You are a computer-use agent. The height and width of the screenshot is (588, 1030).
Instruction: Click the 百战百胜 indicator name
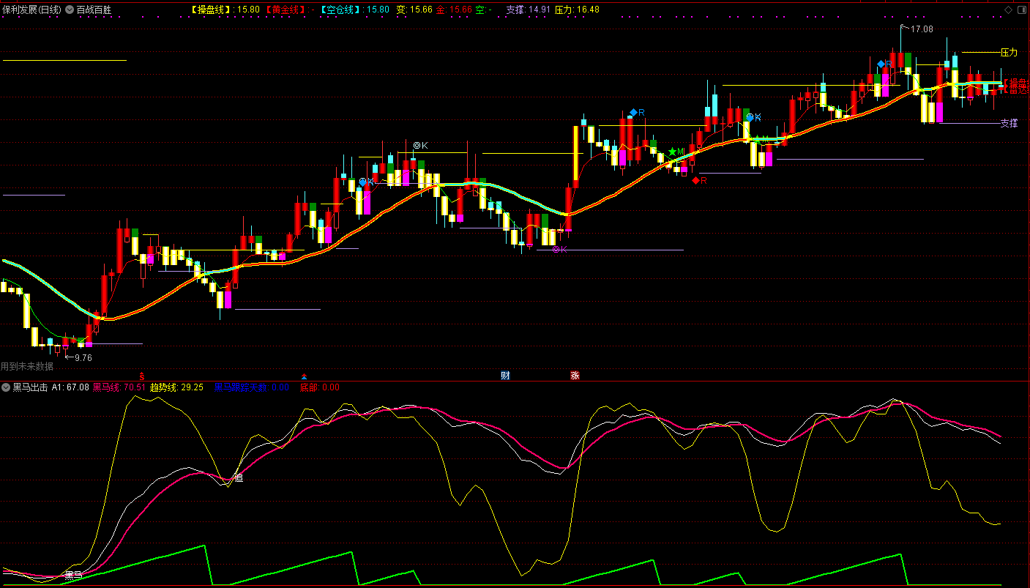point(94,10)
